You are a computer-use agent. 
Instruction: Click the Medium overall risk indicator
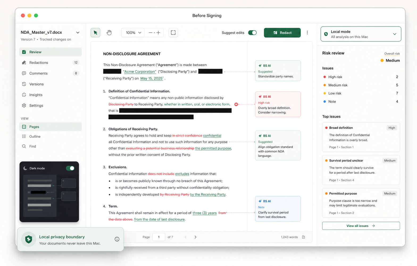(x=390, y=60)
